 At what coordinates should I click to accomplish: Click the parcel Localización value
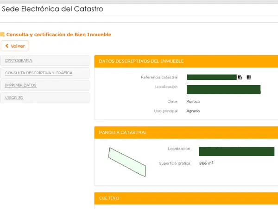pos(236,151)
